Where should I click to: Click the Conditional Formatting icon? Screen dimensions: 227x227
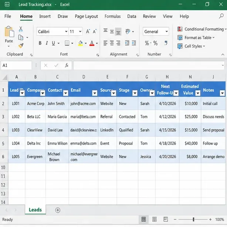(180, 29)
